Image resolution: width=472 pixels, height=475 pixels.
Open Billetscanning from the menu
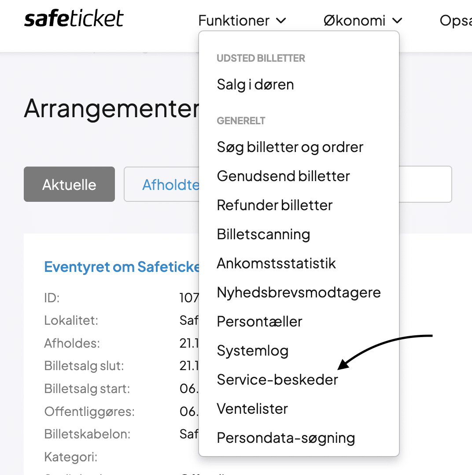click(263, 234)
